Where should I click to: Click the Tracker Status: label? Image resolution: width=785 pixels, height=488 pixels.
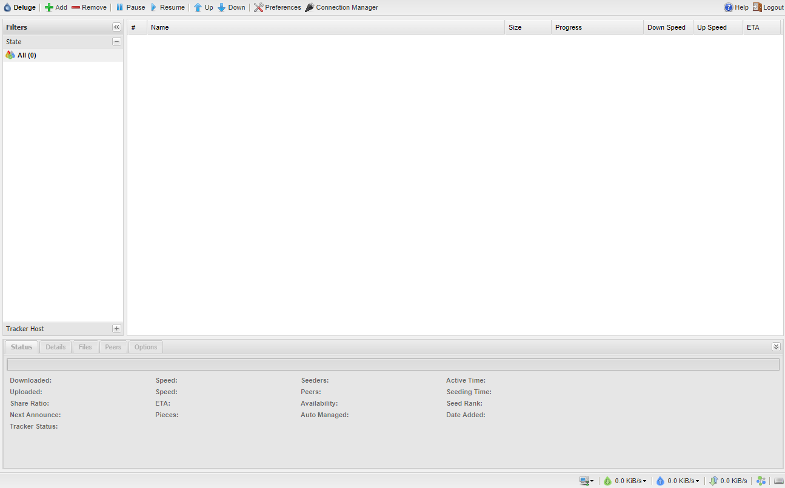tap(34, 426)
